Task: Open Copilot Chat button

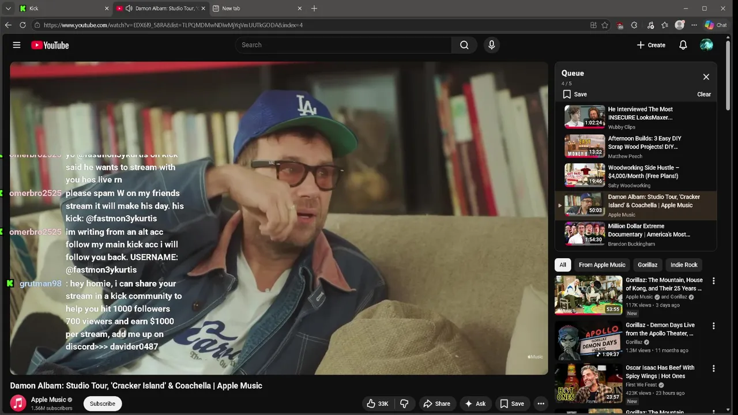Action: (x=716, y=25)
